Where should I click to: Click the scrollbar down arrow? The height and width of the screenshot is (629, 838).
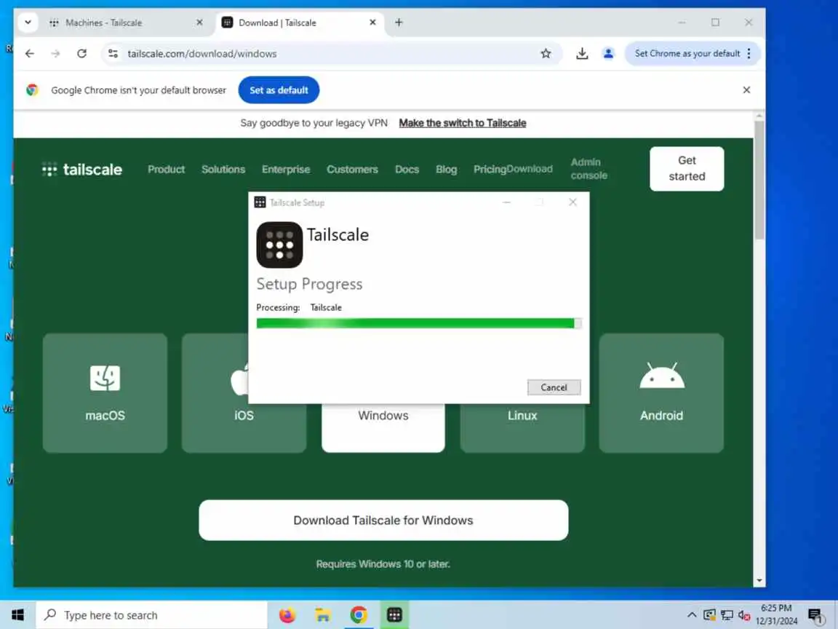click(759, 581)
